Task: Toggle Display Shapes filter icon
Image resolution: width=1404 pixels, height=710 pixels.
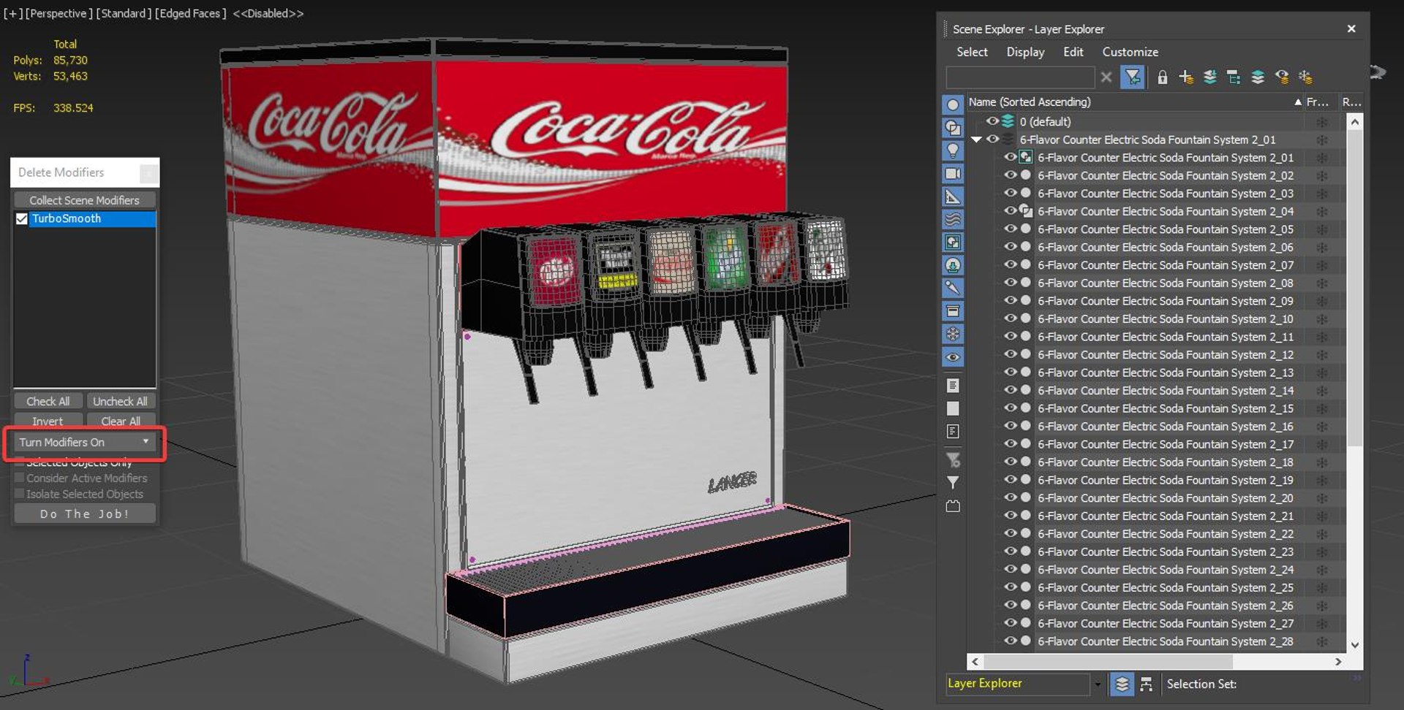Action: click(953, 128)
